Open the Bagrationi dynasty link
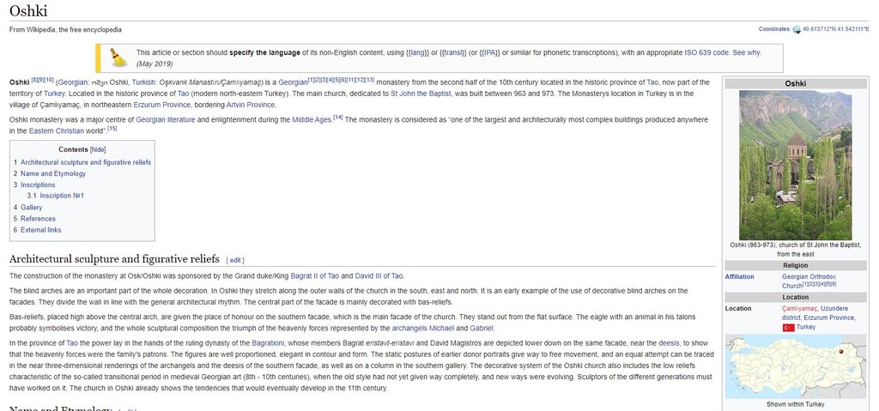 coord(268,343)
